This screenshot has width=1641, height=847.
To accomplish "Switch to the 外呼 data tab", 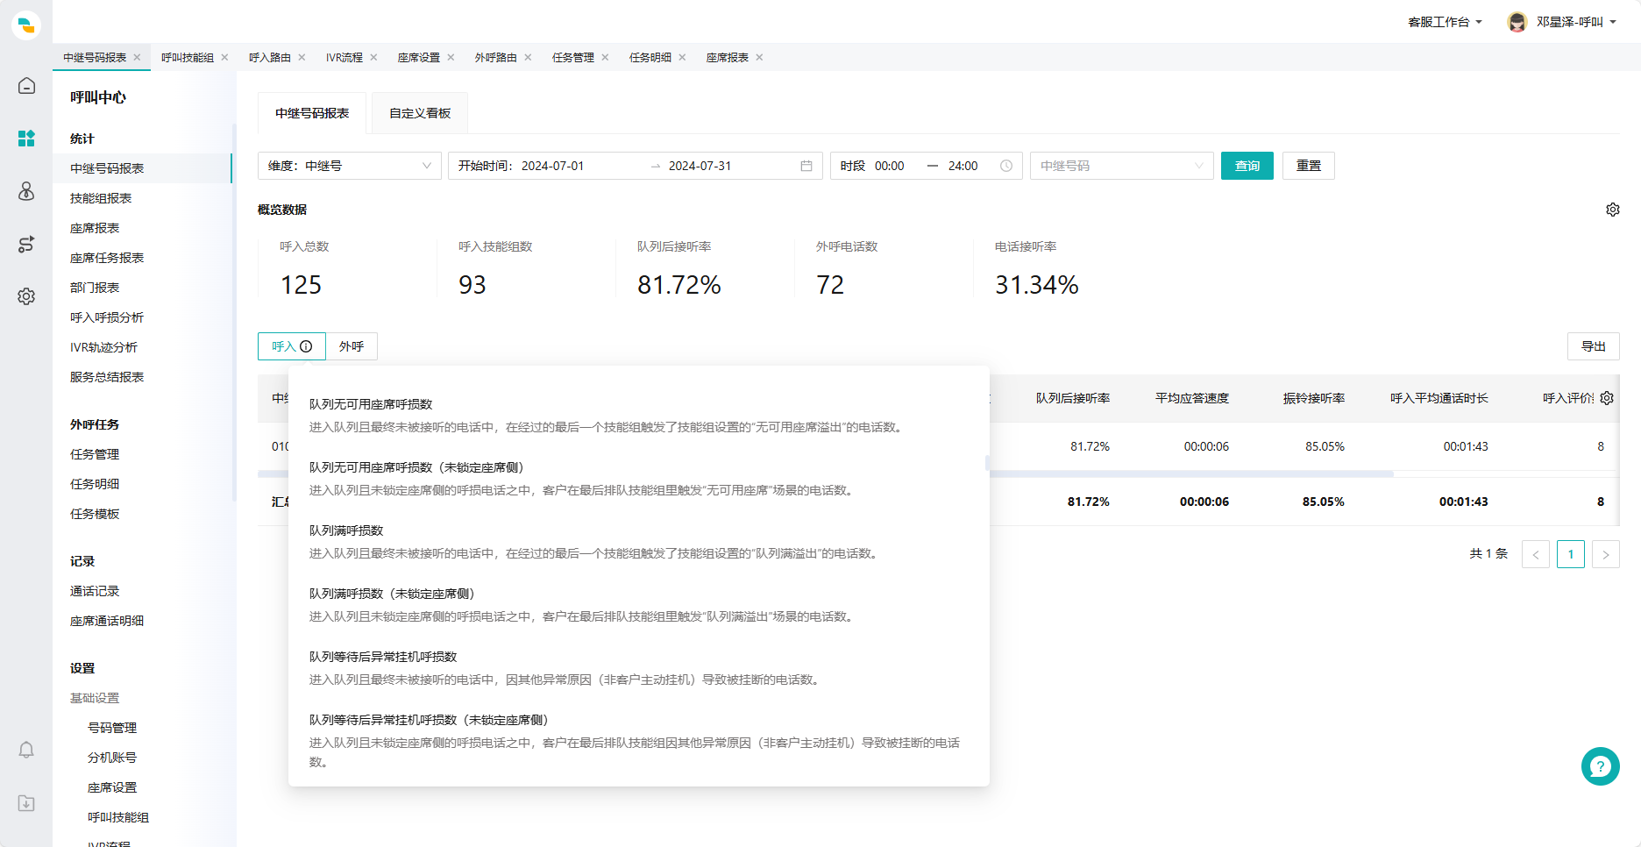I will [x=352, y=346].
